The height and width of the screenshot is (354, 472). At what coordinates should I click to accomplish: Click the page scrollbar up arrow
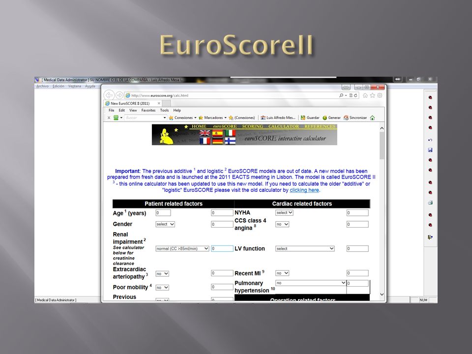point(382,128)
